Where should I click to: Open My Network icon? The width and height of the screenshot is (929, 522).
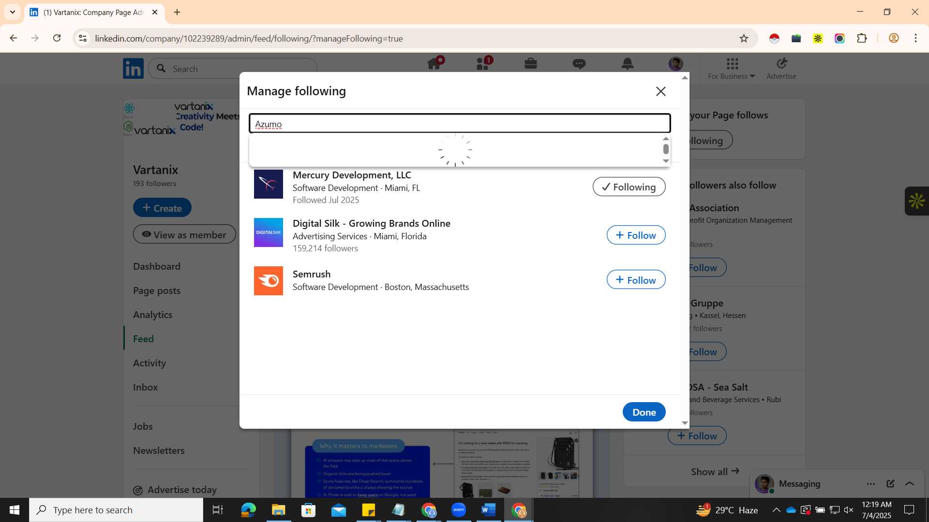(482, 64)
